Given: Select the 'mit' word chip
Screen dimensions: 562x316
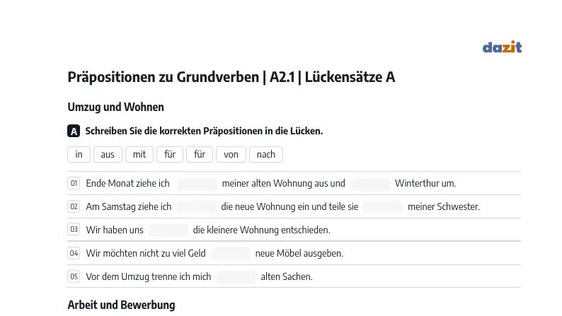Looking at the screenshot, I should [139, 154].
